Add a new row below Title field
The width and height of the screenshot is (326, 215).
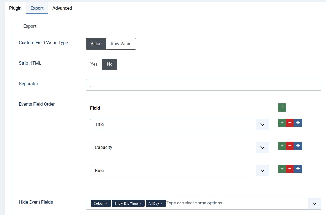pyautogui.click(x=282, y=122)
